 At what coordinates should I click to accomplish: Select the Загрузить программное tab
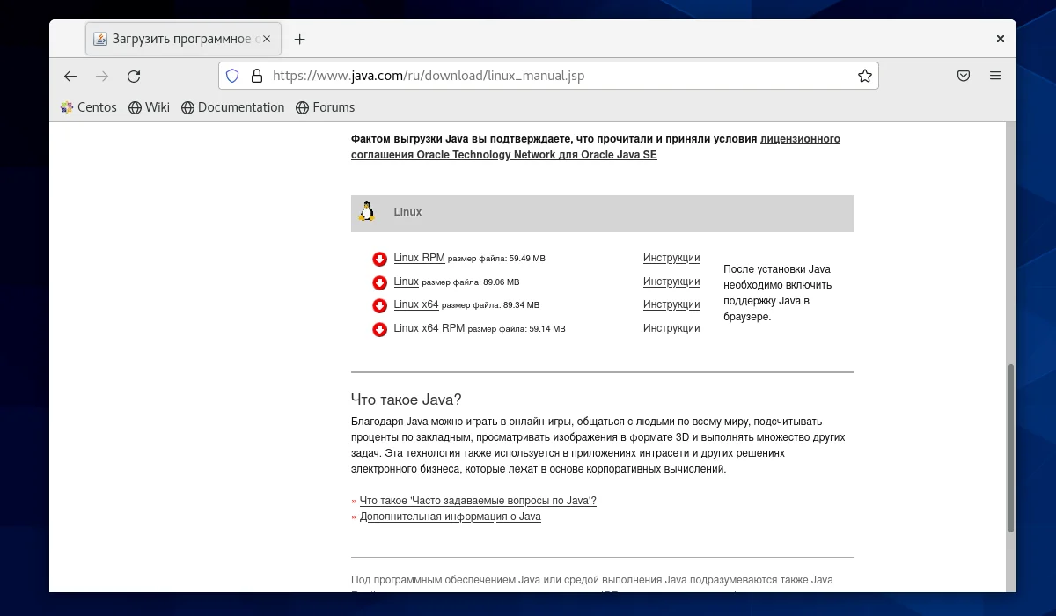pos(182,39)
